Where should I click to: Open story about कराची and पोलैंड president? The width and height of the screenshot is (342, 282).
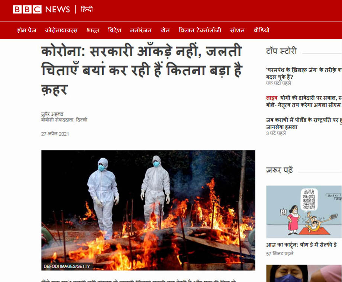(x=304, y=123)
